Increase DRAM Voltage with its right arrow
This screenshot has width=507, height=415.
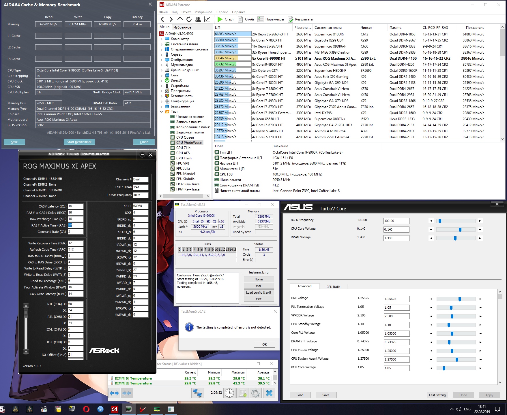pos(480,238)
